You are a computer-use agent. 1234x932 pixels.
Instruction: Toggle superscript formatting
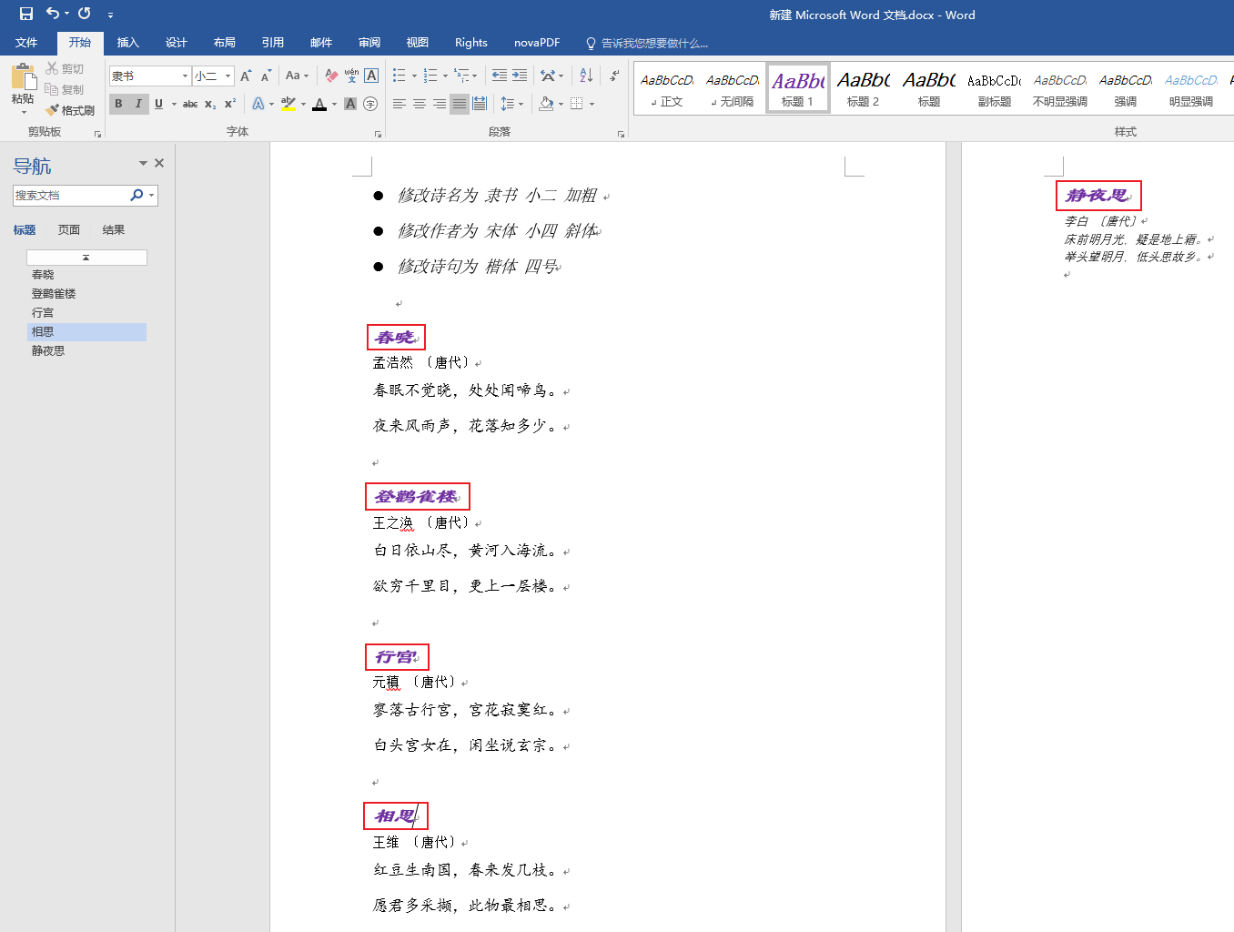pos(230,104)
